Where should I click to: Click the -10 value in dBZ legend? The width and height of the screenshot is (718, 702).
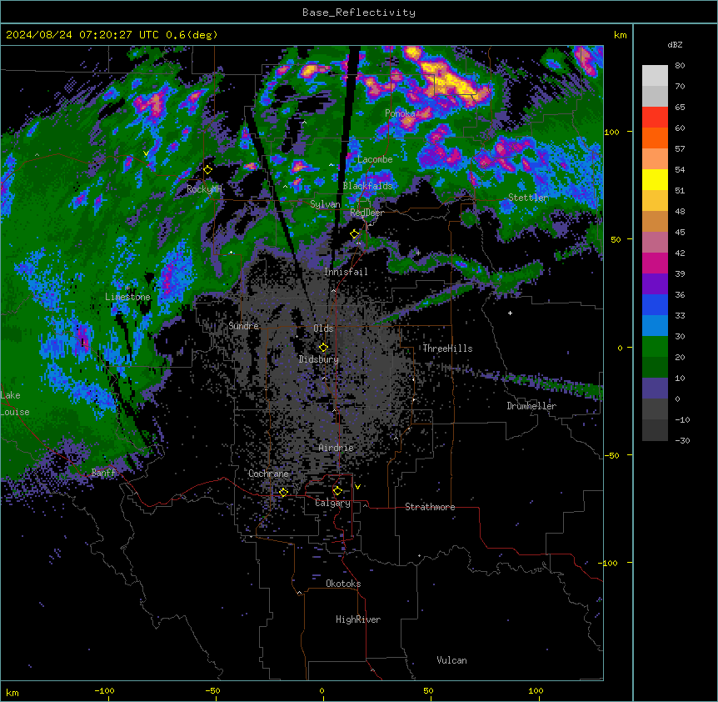click(x=682, y=419)
